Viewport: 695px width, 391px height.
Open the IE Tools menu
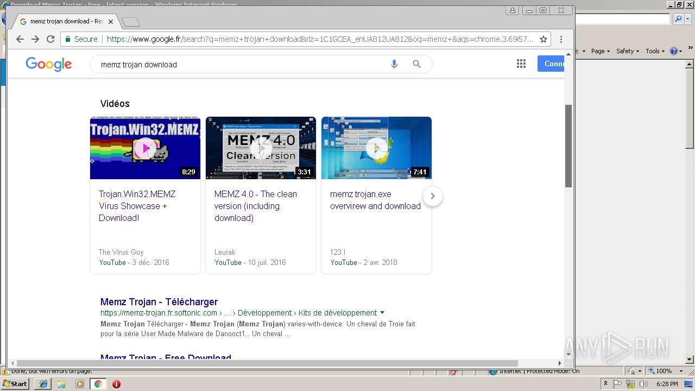pos(655,51)
